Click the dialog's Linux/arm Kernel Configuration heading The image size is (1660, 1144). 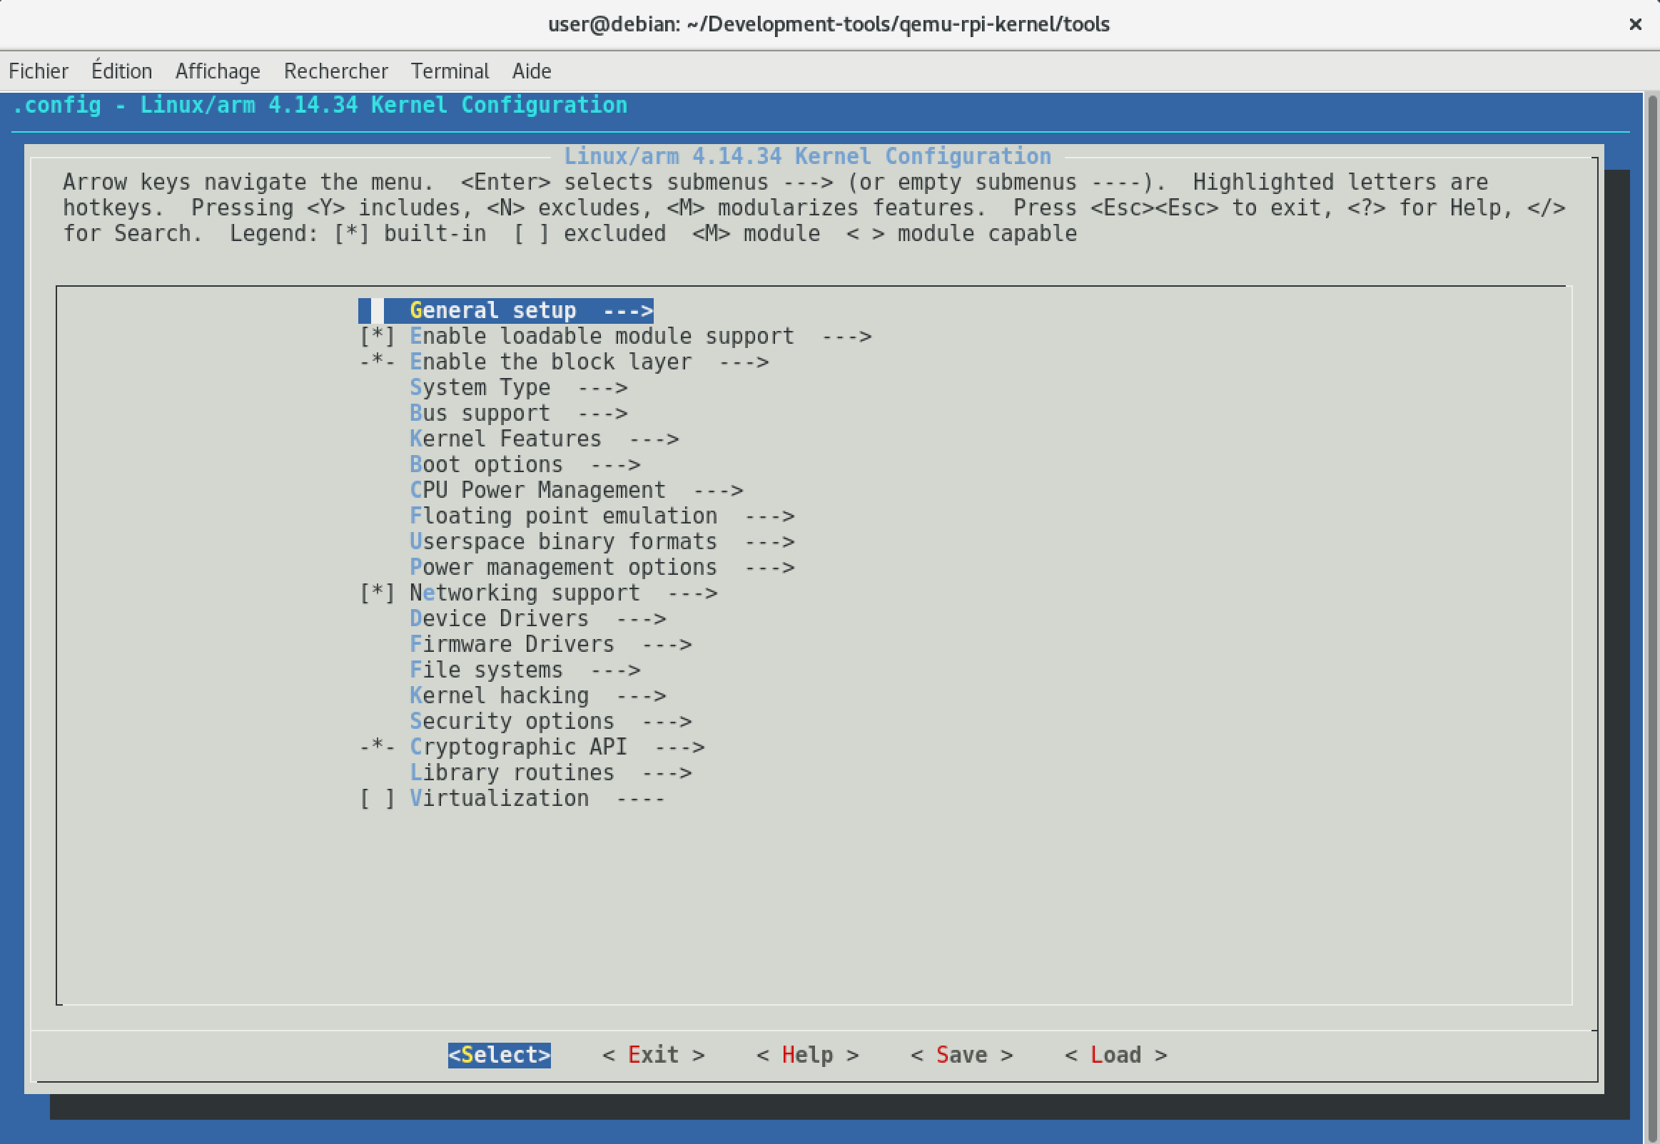point(807,156)
